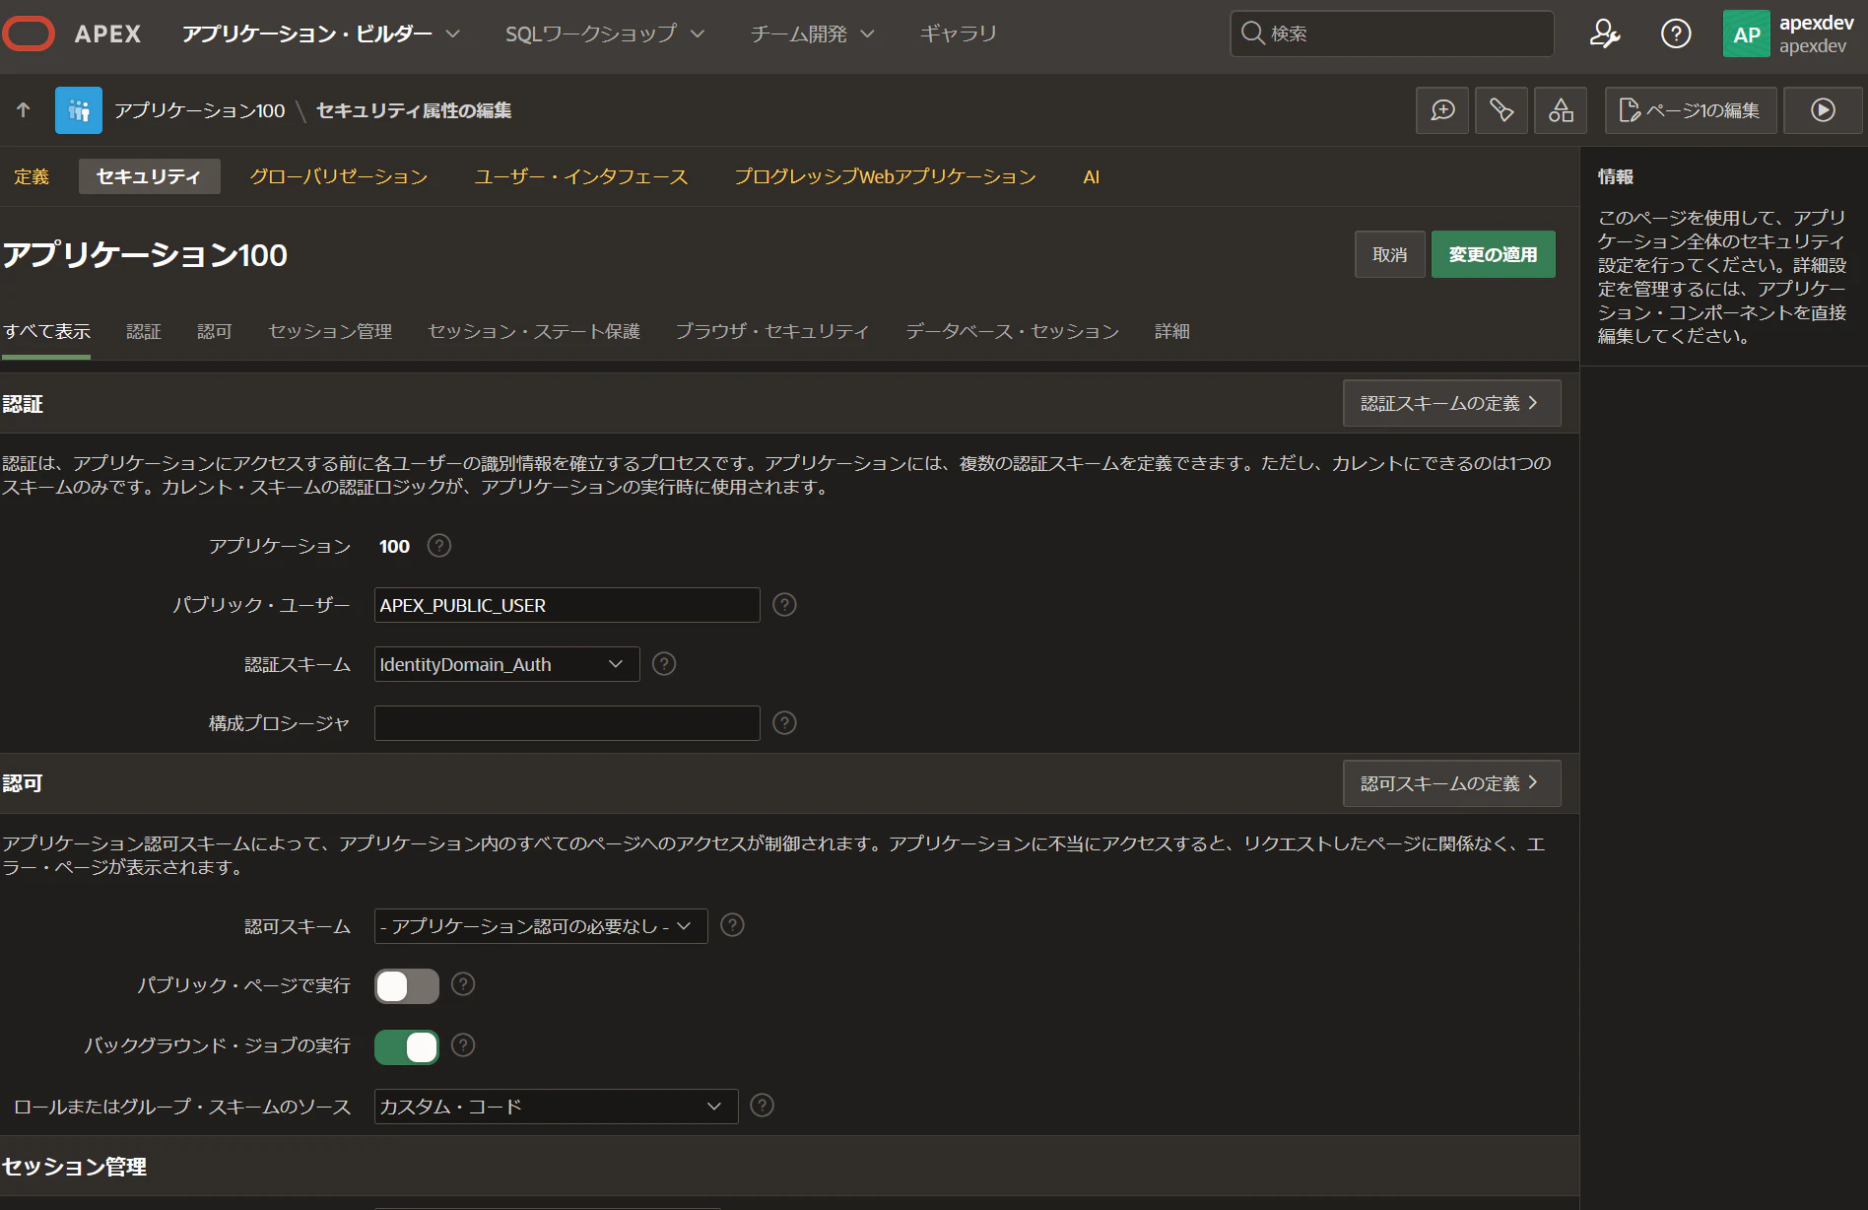Viewport: 1868px width, 1210px height.
Task: Click the AP account avatar
Action: pos(1746,34)
